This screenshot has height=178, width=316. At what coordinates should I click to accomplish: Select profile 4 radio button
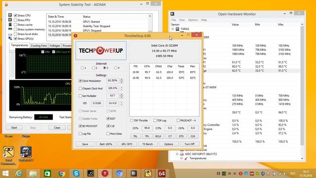pyautogui.click(x=116, y=68)
